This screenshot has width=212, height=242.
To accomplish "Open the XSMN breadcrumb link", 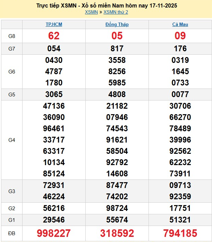I will click(91, 12).
